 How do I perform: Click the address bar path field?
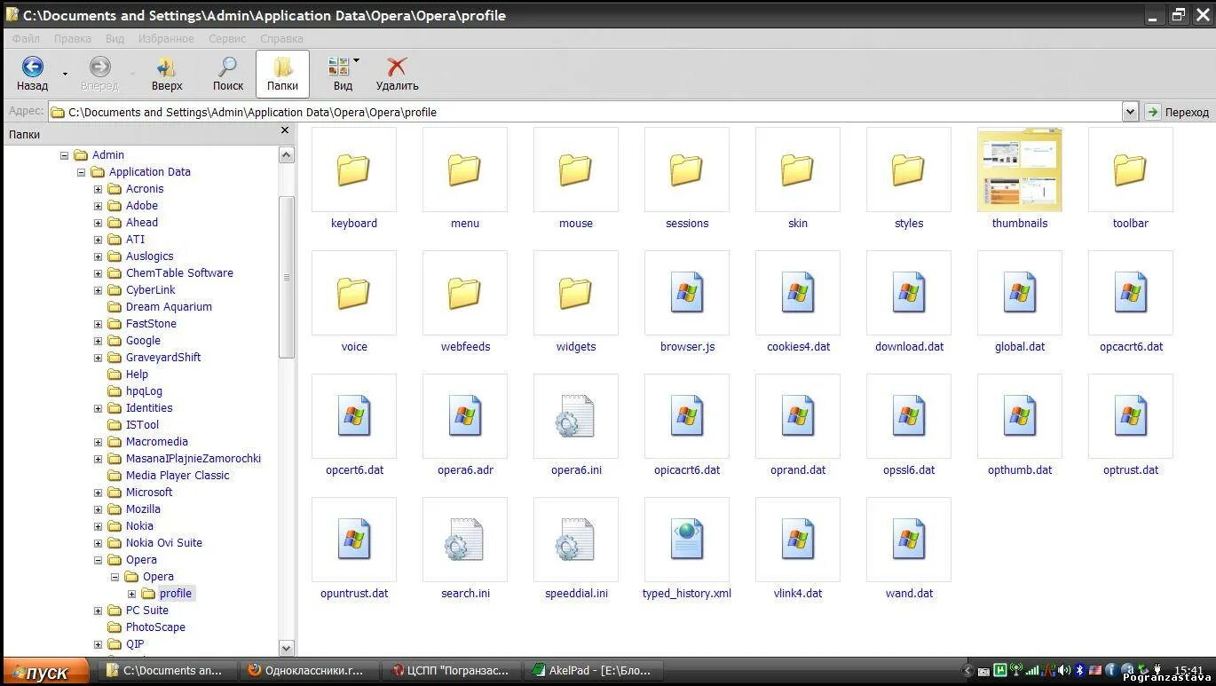click(586, 112)
